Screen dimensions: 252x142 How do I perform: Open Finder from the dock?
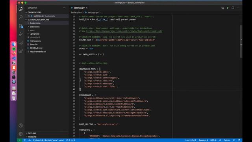[x=14, y=44]
